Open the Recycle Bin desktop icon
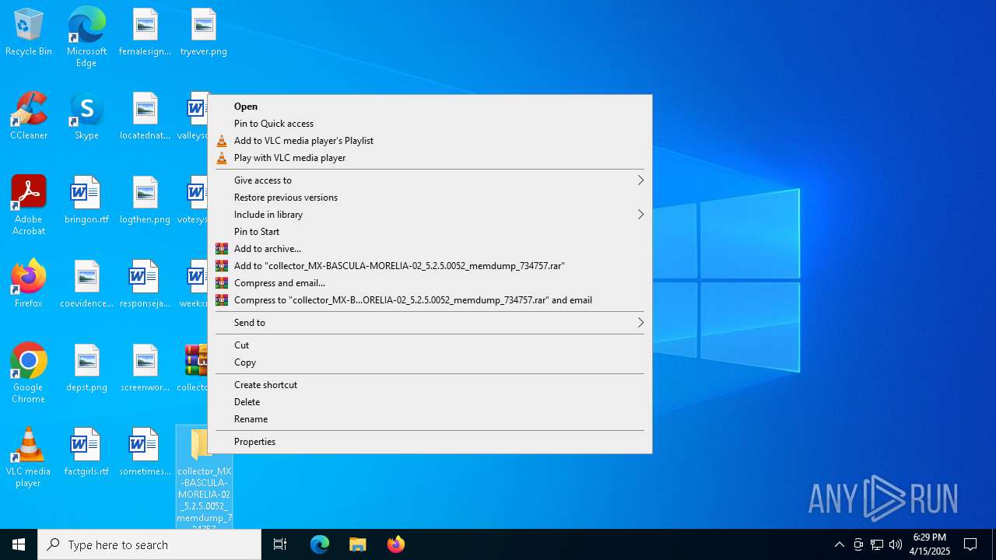Viewport: 996px width, 560px height. pyautogui.click(x=29, y=33)
